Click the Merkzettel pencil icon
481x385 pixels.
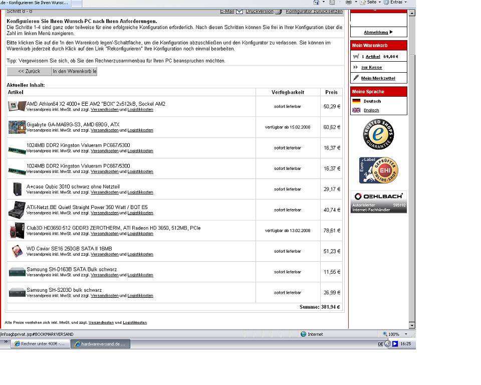tap(356, 78)
